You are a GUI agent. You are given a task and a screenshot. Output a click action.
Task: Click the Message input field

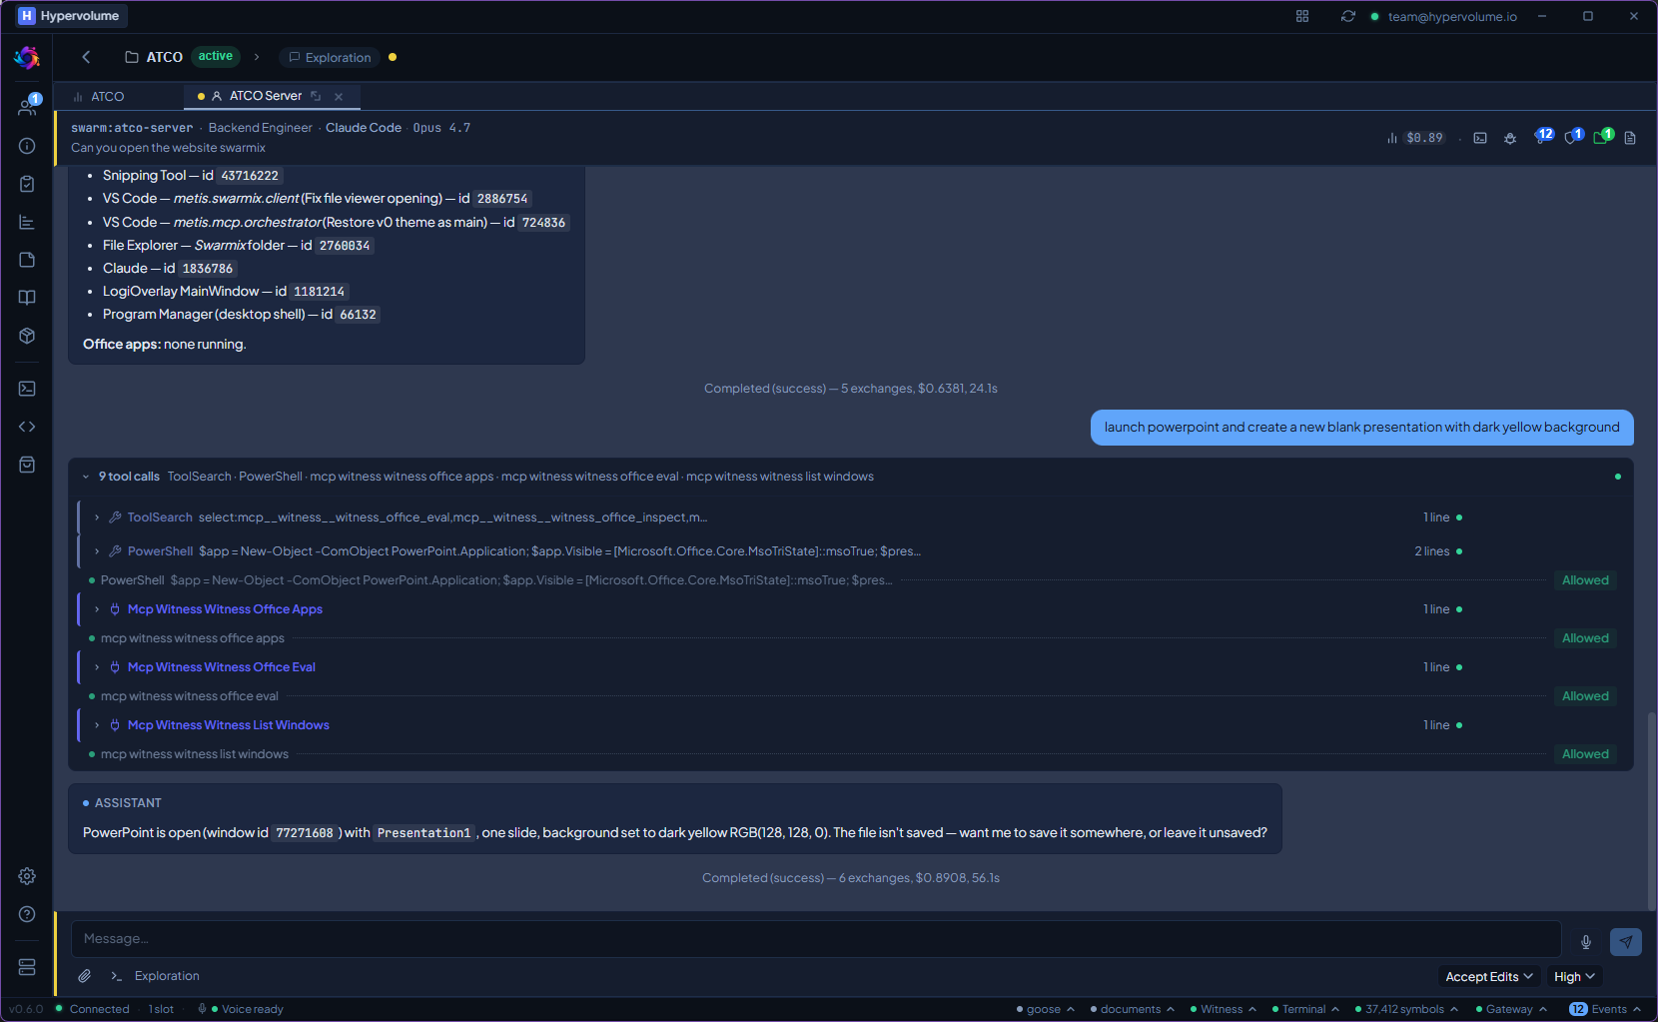pyautogui.click(x=816, y=939)
